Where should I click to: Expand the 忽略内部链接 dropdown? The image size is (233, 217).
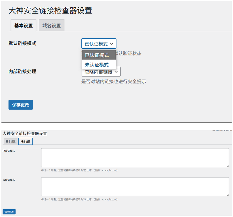click(101, 72)
